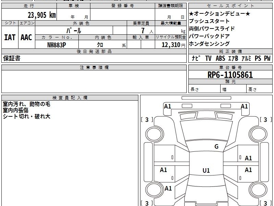Click the 諸元 section header

point(230,82)
